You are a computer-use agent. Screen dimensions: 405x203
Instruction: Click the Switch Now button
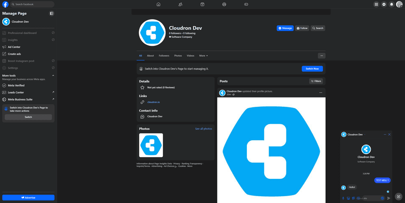coord(312,69)
